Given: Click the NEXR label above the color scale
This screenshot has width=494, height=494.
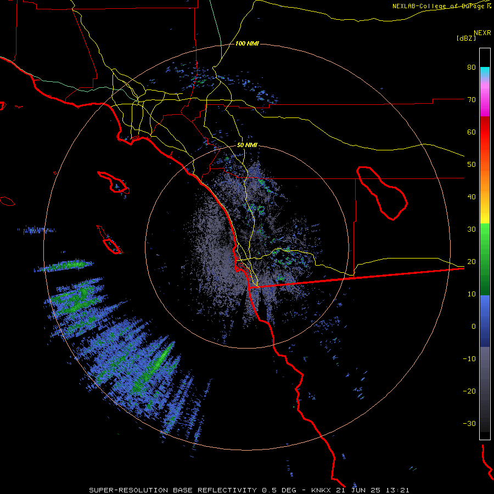Looking at the screenshot, I should [x=482, y=33].
